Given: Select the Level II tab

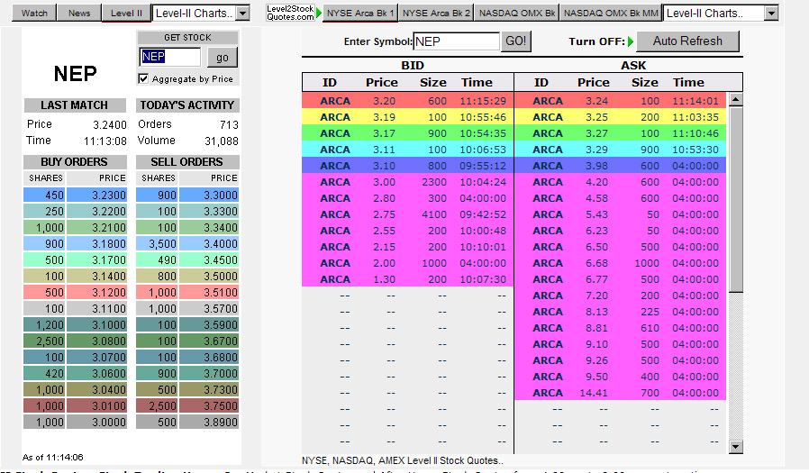Looking at the screenshot, I should pos(126,13).
